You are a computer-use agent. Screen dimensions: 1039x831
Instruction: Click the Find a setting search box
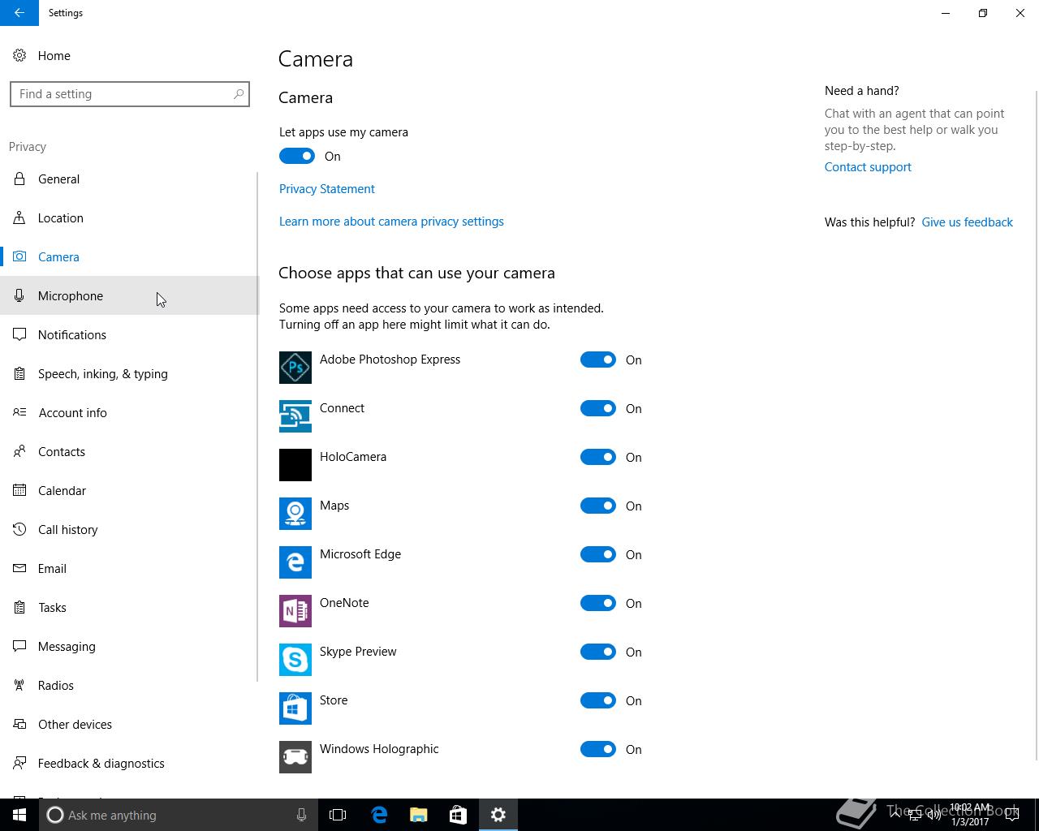click(x=130, y=94)
